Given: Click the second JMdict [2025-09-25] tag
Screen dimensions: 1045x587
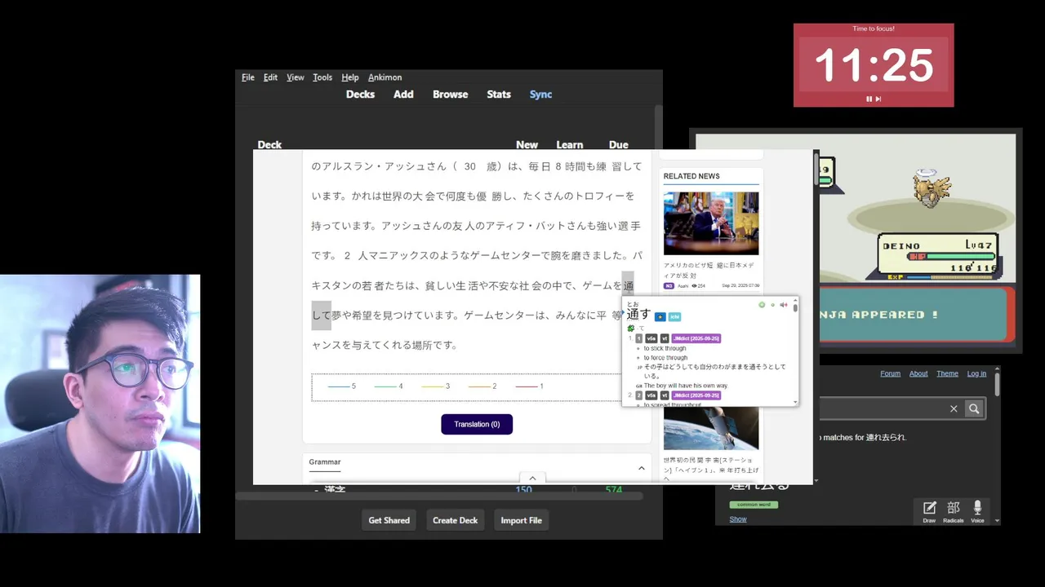Looking at the screenshot, I should tap(696, 395).
